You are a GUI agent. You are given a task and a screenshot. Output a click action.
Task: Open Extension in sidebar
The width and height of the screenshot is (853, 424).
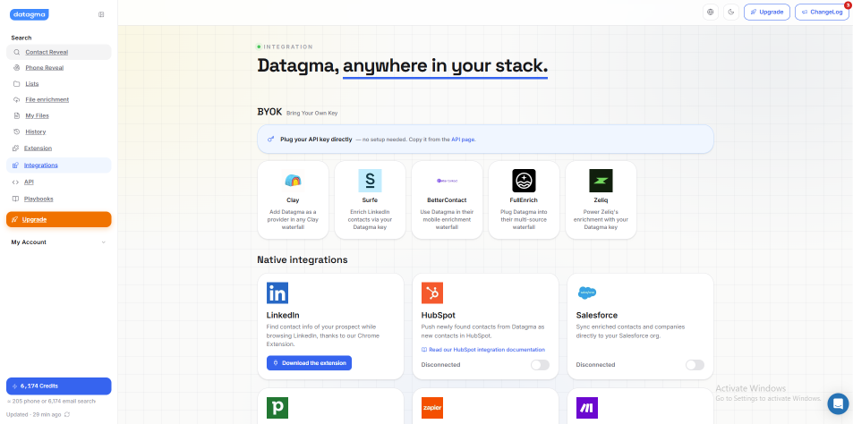pyautogui.click(x=59, y=148)
